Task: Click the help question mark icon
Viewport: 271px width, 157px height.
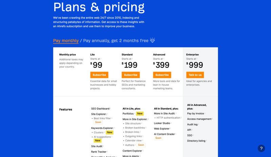Action: click(261, 148)
